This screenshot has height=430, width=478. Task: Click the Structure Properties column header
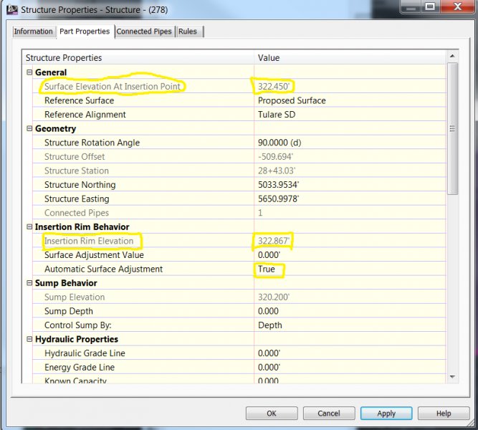pyautogui.click(x=138, y=57)
